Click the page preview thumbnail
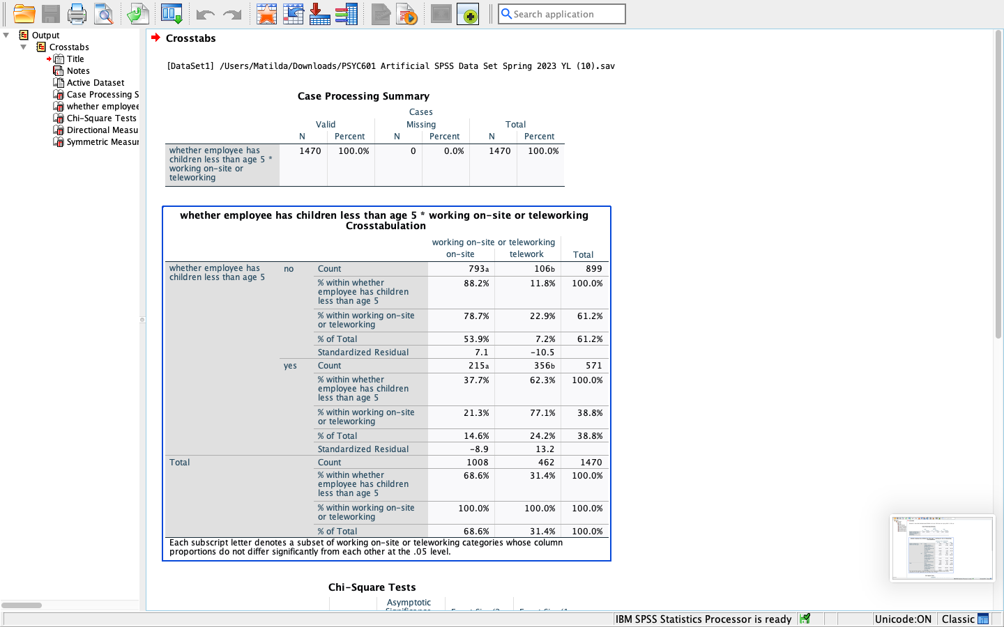 click(x=943, y=548)
